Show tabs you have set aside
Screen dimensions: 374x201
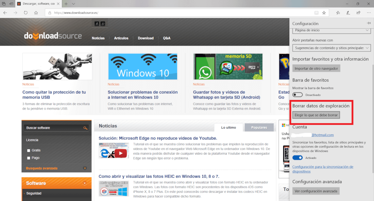[4, 4]
